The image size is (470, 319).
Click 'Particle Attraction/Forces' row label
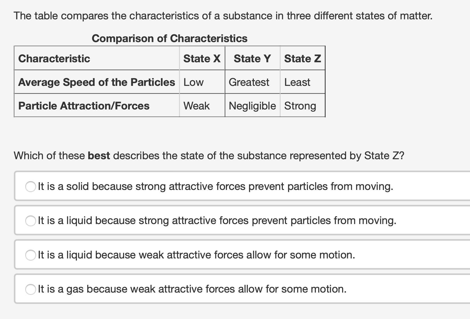[84, 106]
